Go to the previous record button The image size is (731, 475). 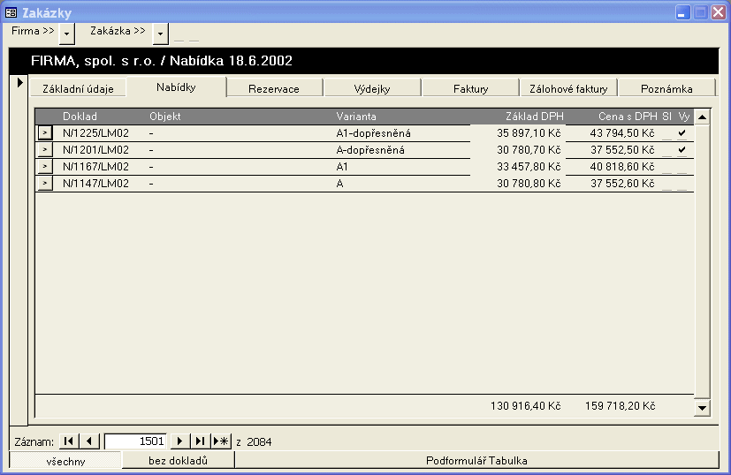89,441
